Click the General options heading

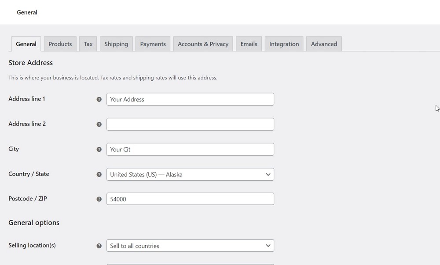click(34, 223)
